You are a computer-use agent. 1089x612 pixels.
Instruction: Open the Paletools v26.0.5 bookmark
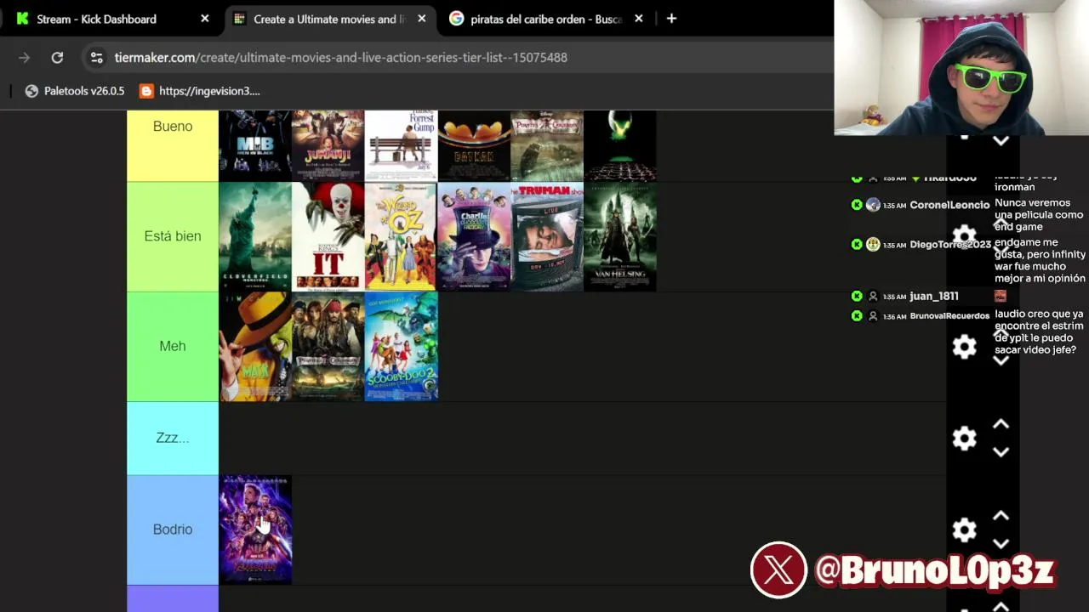point(75,91)
